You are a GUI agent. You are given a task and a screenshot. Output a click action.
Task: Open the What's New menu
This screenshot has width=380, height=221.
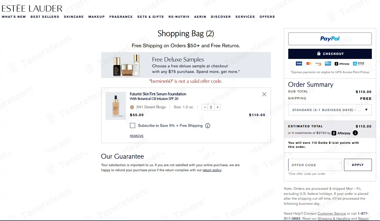[x=14, y=17]
